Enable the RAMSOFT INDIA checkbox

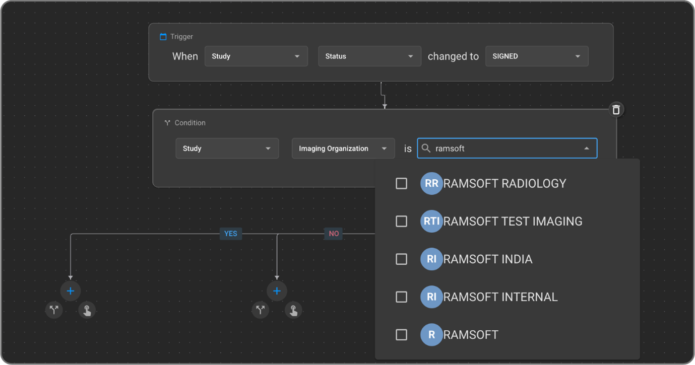401,259
